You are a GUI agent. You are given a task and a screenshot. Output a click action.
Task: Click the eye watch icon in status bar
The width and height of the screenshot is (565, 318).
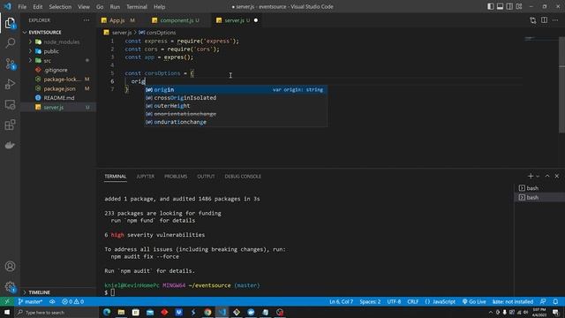[52, 301]
